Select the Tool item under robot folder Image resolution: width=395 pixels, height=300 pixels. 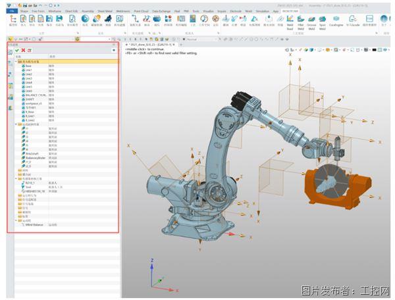click(28, 187)
